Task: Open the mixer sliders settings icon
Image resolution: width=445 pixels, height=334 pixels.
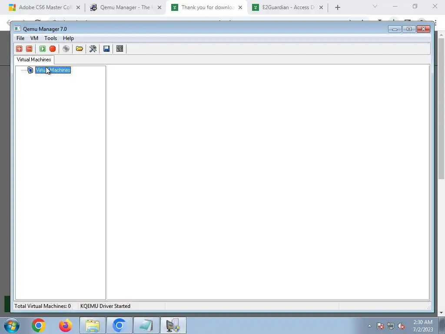Action: [x=120, y=49]
